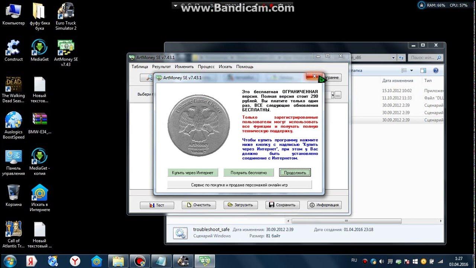Image resolution: width=476 pixels, height=268 pixels.
Task: Open the Изменить menu in ArtMoney
Action: point(184,67)
